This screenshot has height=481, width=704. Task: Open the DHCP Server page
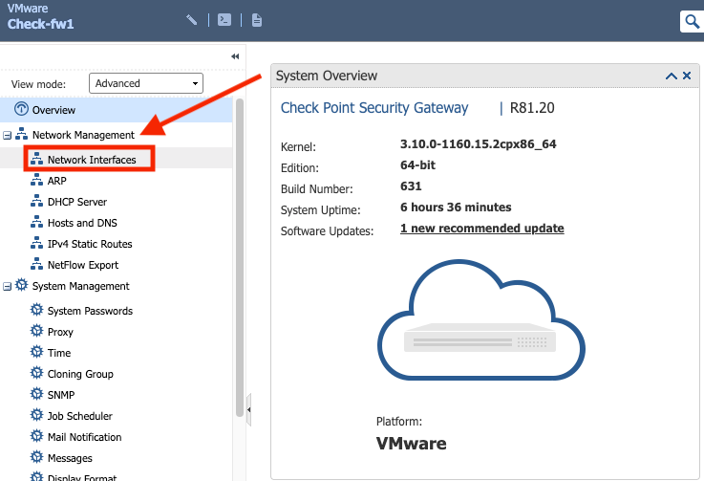tap(77, 202)
